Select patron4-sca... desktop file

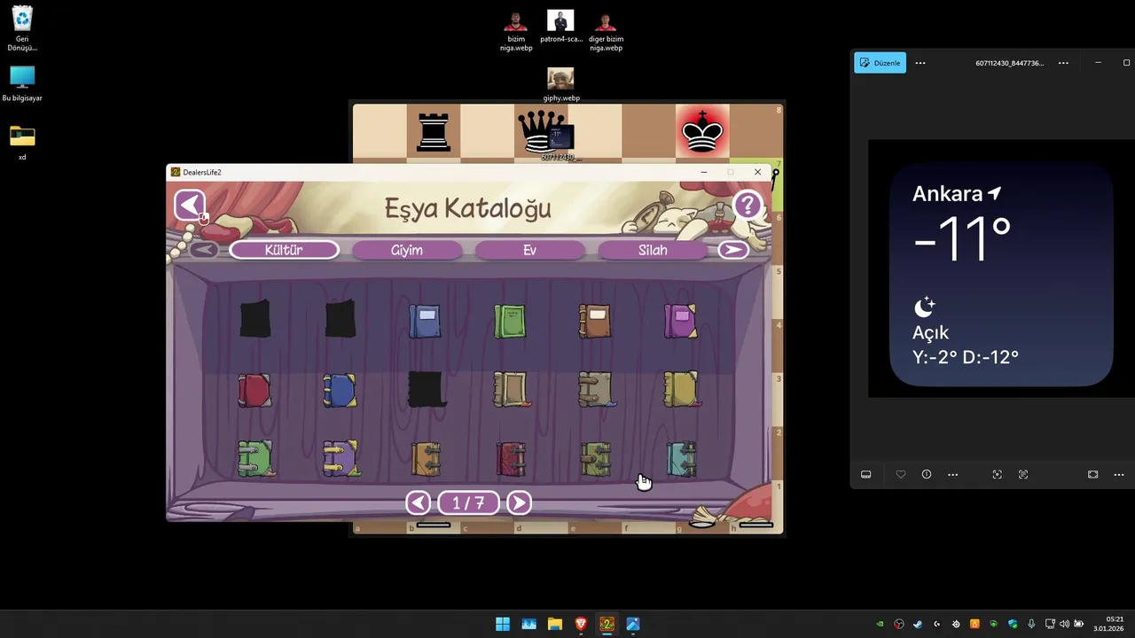[x=560, y=27]
